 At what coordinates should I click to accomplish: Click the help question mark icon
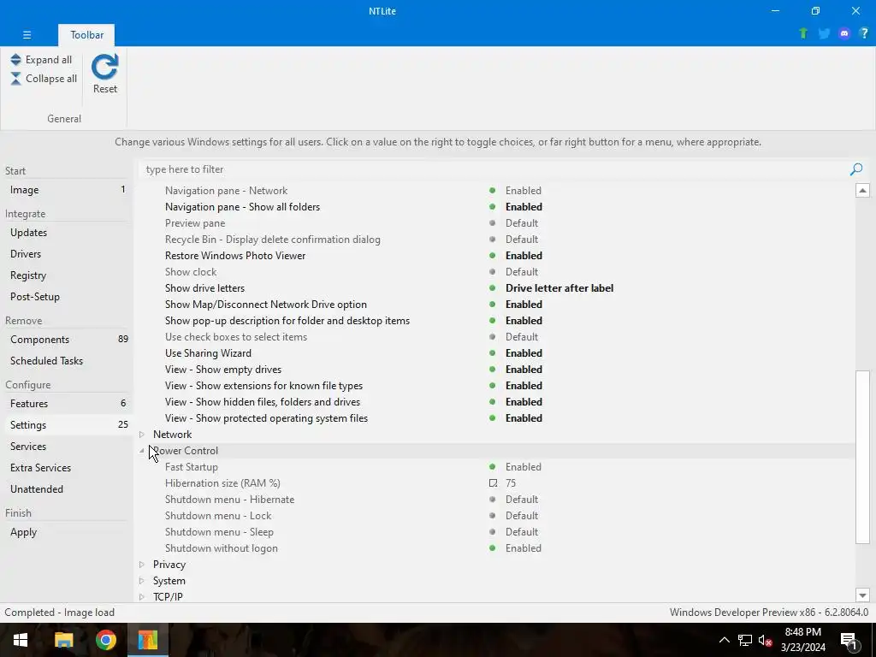coord(864,33)
